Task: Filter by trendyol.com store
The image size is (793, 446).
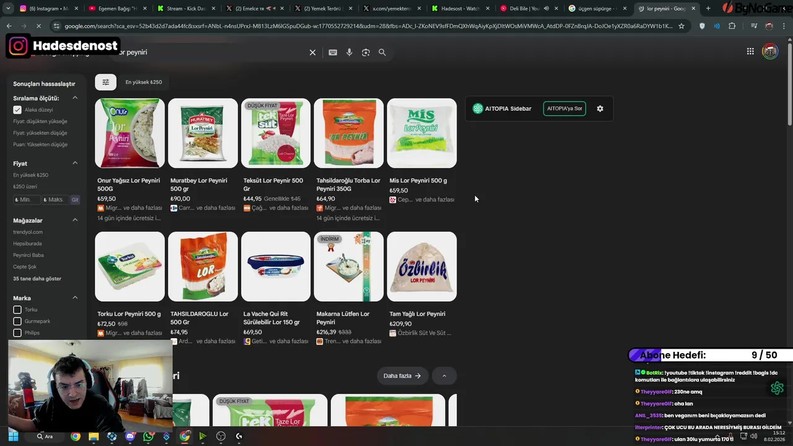Action: coord(28,232)
